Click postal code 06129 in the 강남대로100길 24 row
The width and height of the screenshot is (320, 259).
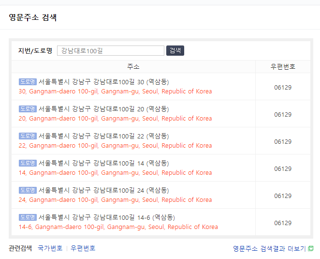(283, 196)
